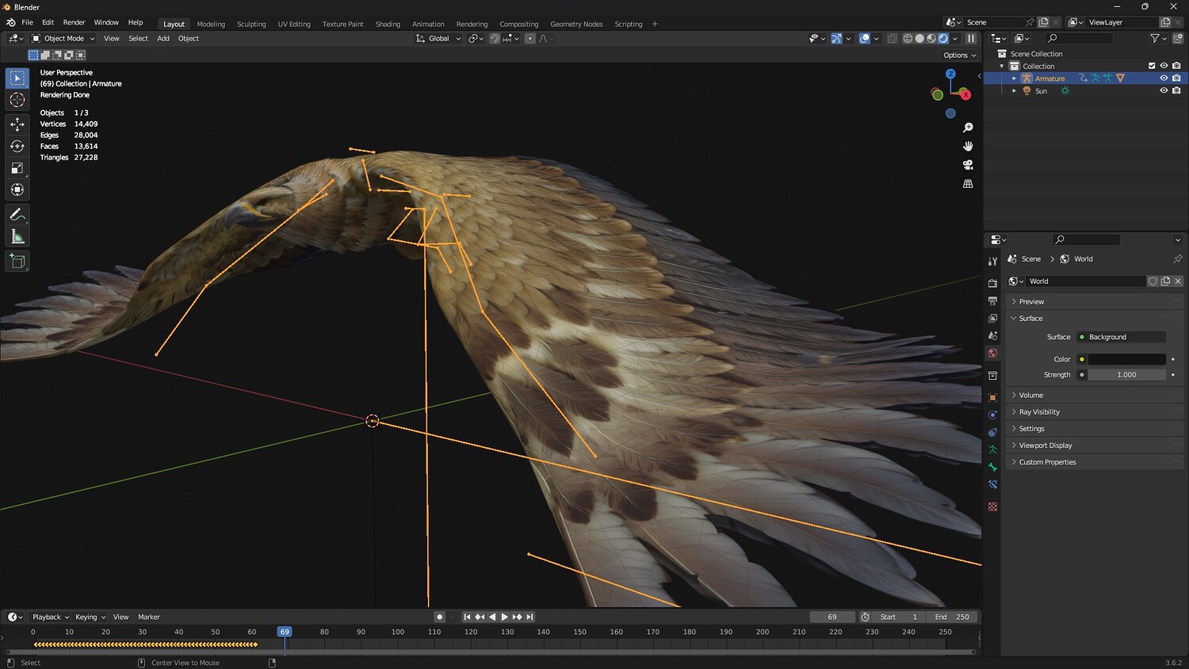Click the Options button in viewport header

(959, 55)
